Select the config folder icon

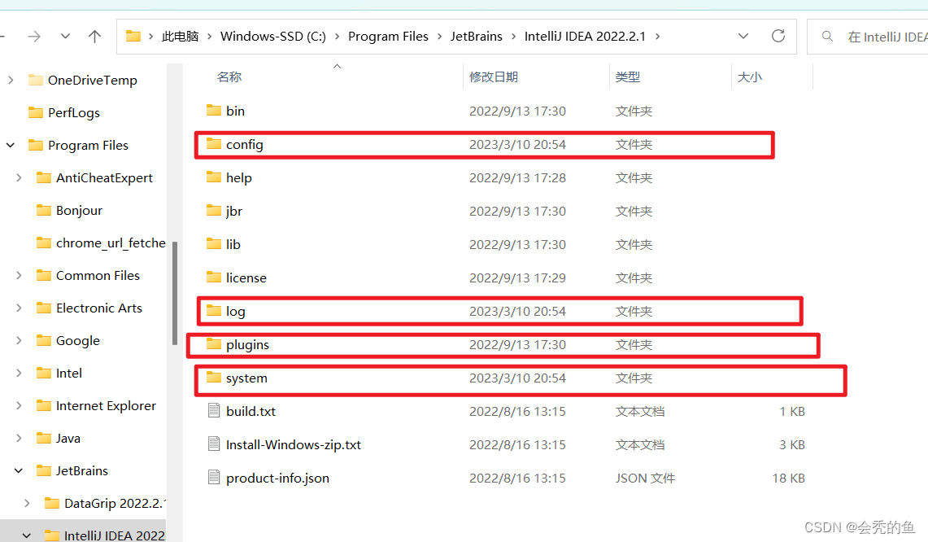tap(214, 144)
